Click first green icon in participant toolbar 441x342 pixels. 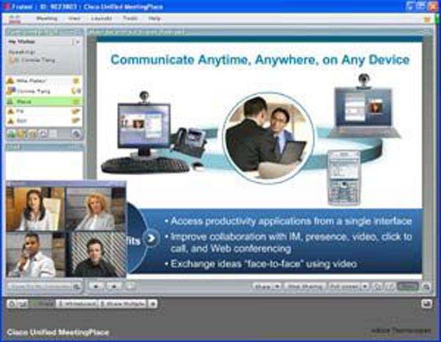tap(11, 134)
